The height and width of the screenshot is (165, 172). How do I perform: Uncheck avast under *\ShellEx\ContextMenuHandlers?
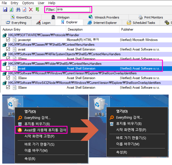(8, 49)
